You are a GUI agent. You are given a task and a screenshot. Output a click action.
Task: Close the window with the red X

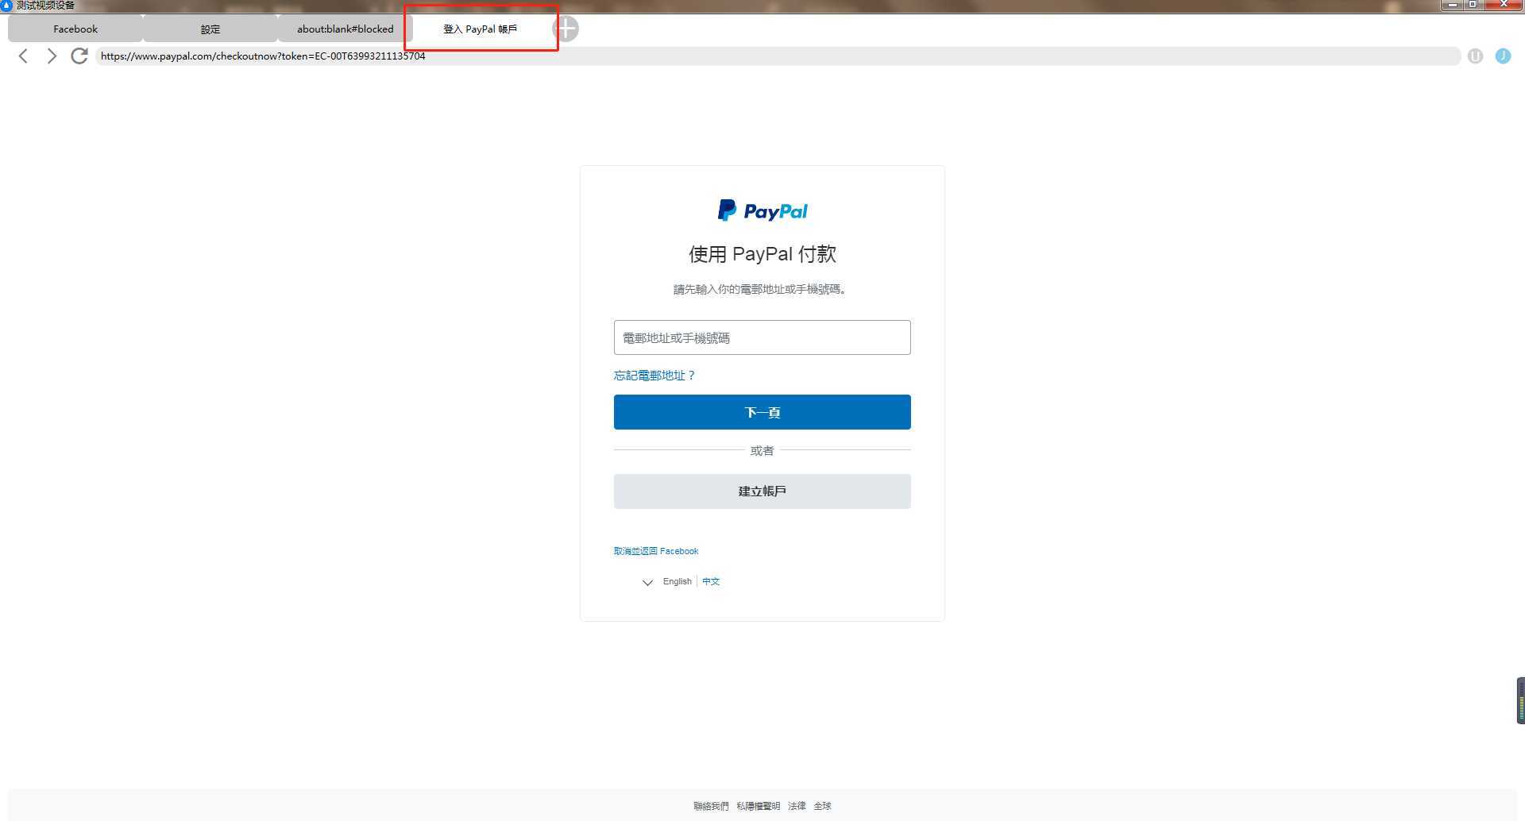(x=1503, y=5)
